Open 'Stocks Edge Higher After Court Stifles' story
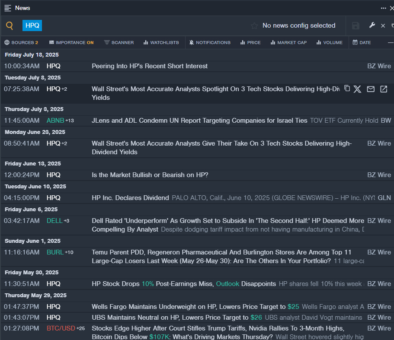Screen dimensions: 394x340 point(218,333)
